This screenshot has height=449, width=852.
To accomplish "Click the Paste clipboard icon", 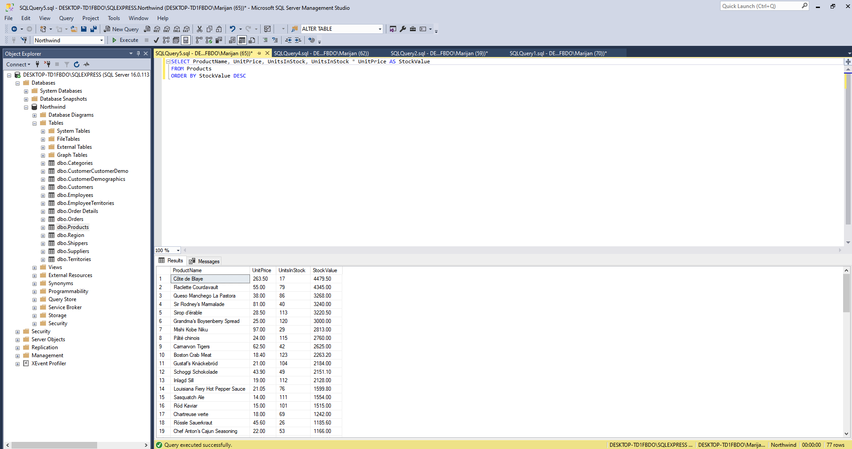I will pyautogui.click(x=219, y=29).
